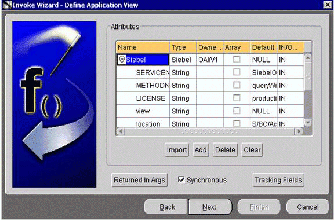The height and width of the screenshot is (220, 334).
Task: Select the SERVICEN attribute row
Action: pyautogui.click(x=210, y=72)
